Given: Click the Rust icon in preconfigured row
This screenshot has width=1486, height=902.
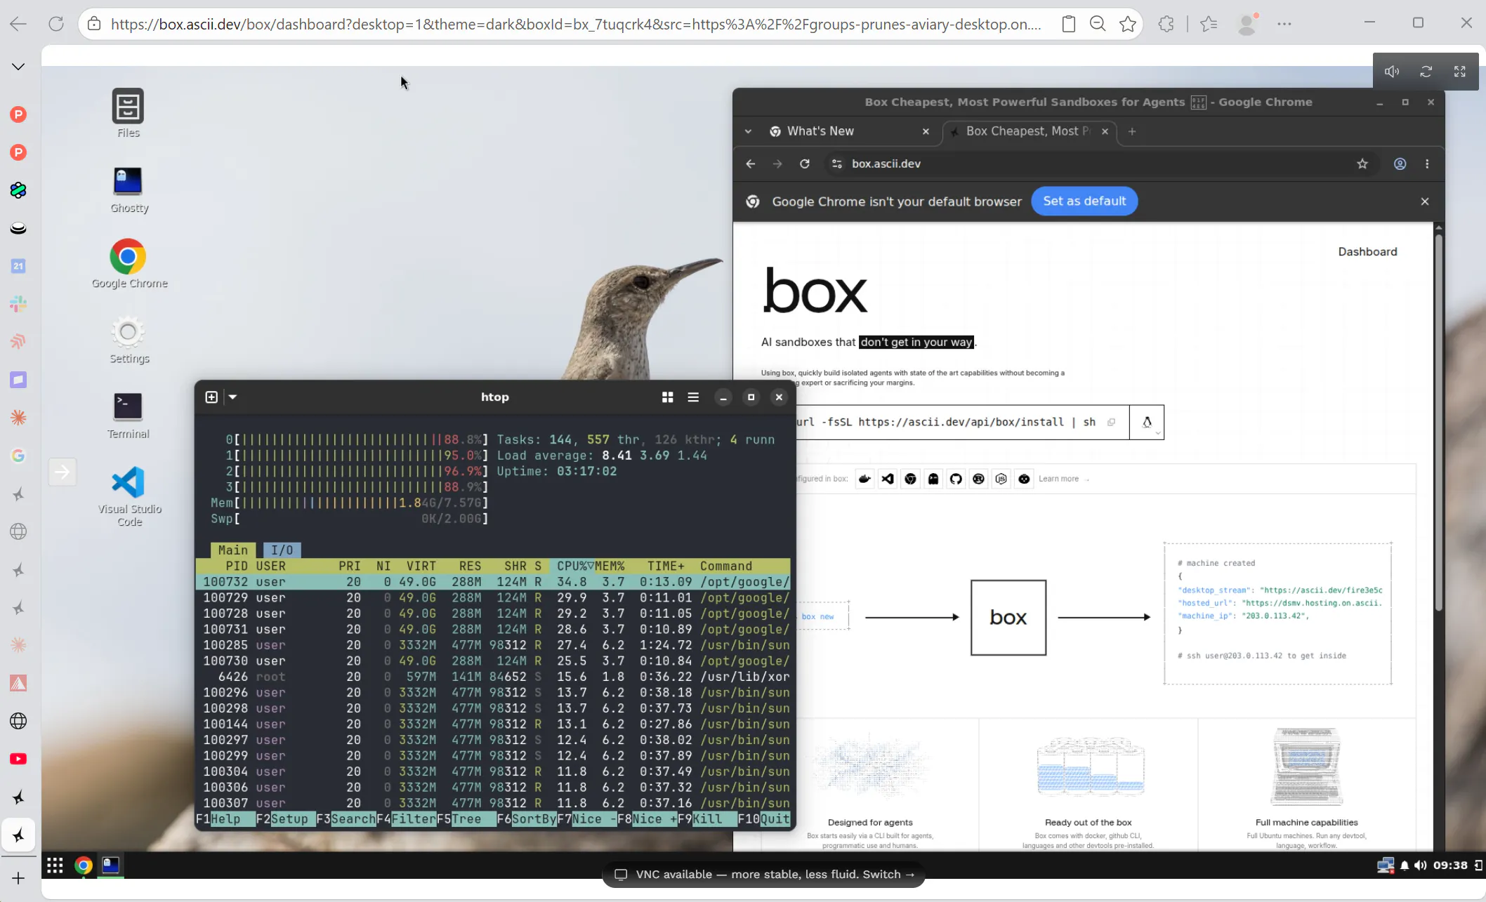Looking at the screenshot, I should pyautogui.click(x=978, y=479).
